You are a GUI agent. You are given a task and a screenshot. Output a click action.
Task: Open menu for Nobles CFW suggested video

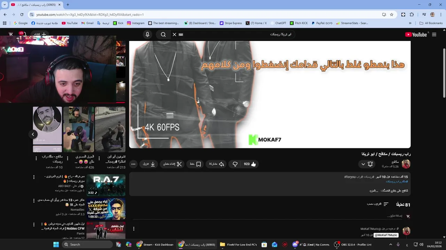pyautogui.click(x=34, y=224)
